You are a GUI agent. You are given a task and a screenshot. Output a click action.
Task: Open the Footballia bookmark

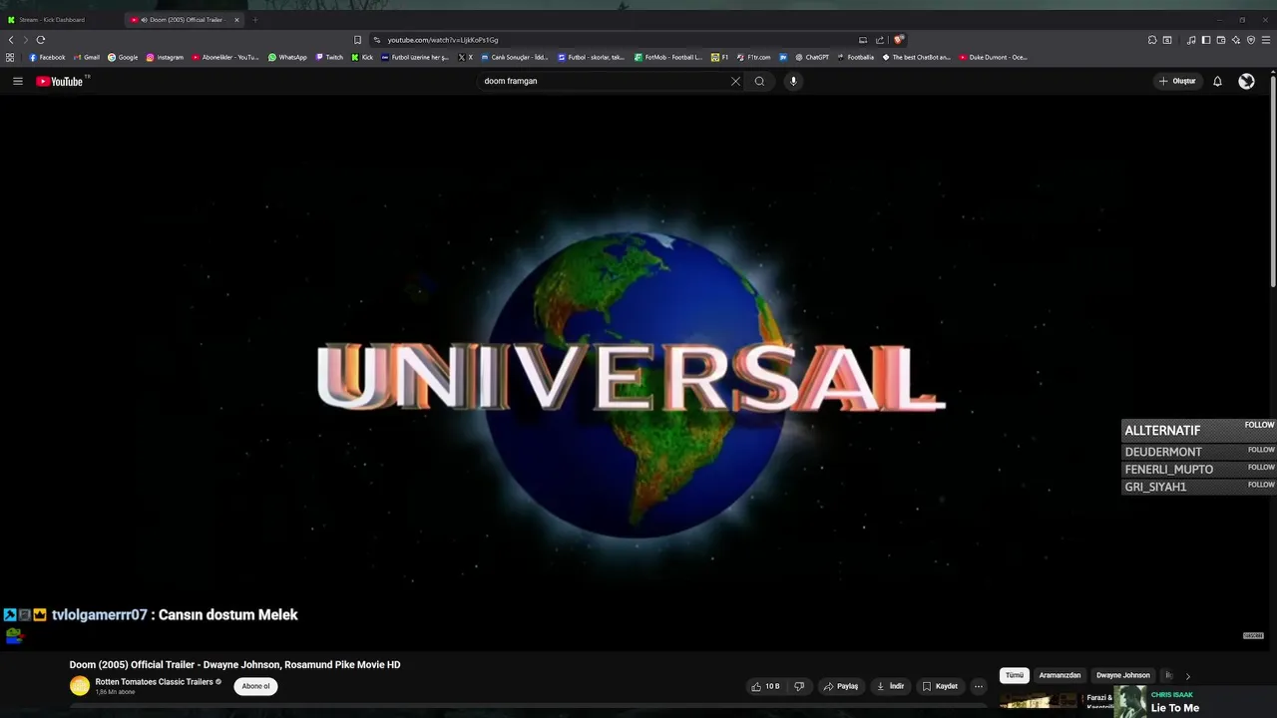tap(856, 57)
